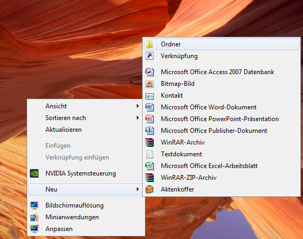303x239 pixels.
Task: Click the Kontakt card icon
Action: [150, 96]
